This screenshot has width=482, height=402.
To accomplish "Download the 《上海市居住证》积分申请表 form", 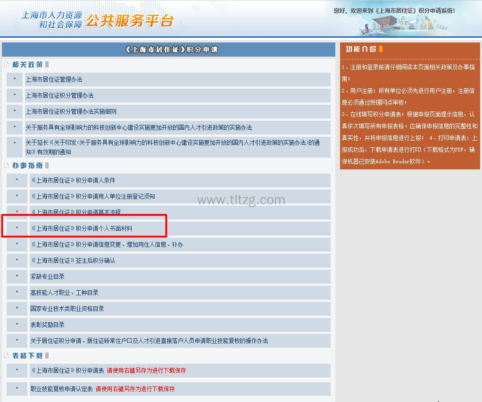I will 67,370.
